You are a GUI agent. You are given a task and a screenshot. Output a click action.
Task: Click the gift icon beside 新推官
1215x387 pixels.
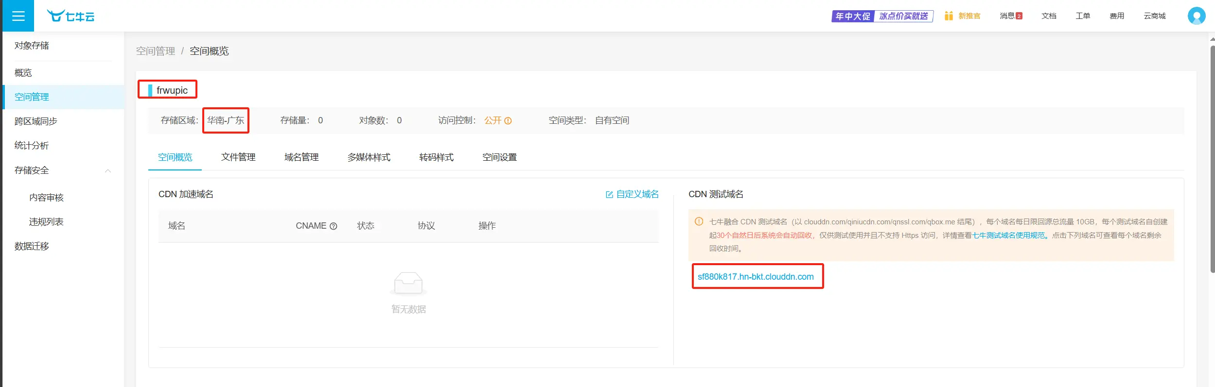click(948, 16)
